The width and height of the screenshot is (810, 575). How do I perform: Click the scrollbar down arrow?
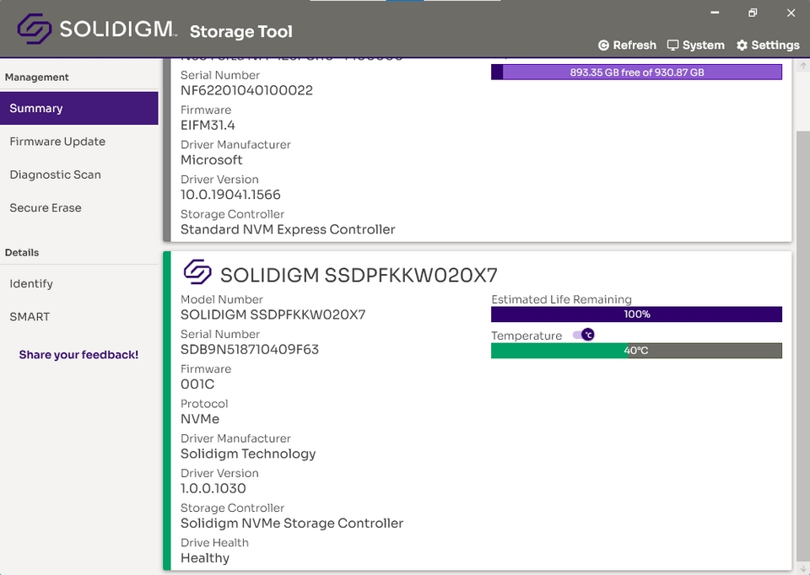(802, 568)
